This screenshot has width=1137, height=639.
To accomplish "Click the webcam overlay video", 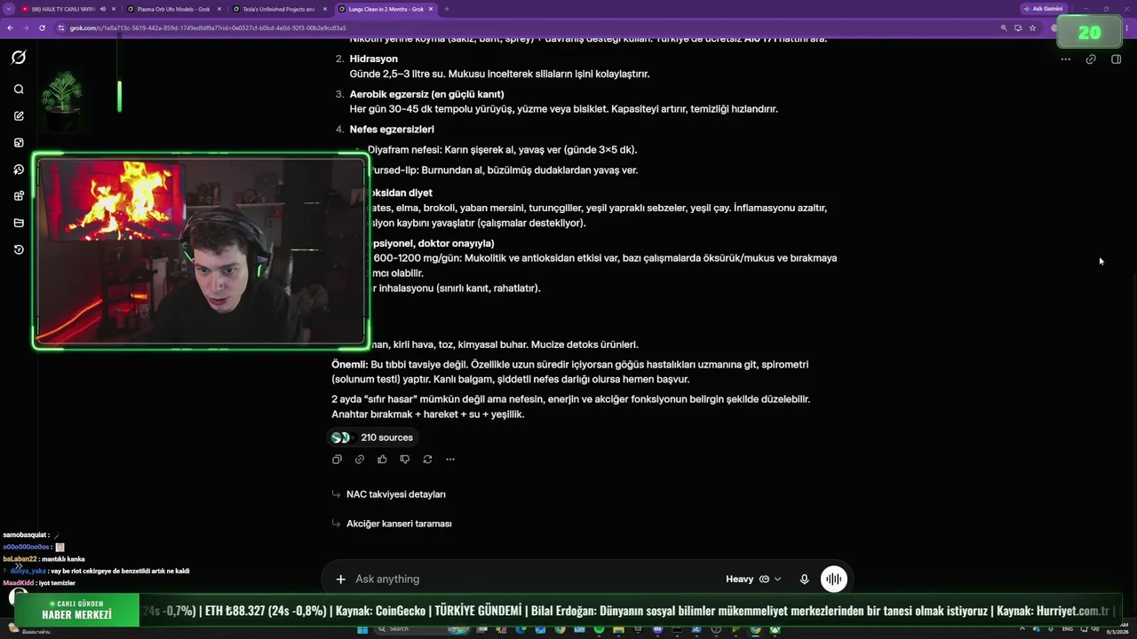I will [x=201, y=251].
